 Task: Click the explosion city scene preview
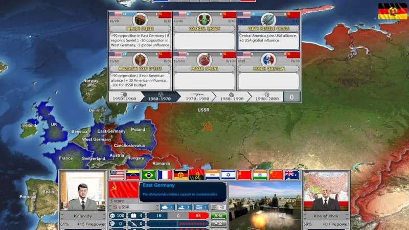265,206
